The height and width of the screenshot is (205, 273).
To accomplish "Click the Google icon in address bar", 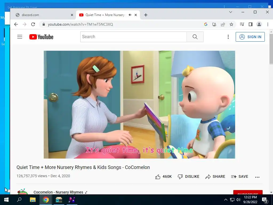I will [x=206, y=24].
